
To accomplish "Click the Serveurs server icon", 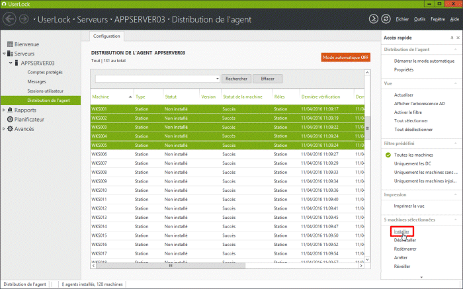I will point(10,54).
